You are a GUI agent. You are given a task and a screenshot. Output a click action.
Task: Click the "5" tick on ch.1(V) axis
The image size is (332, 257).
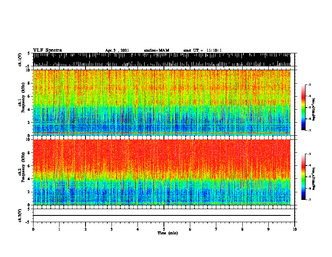click(x=29, y=54)
